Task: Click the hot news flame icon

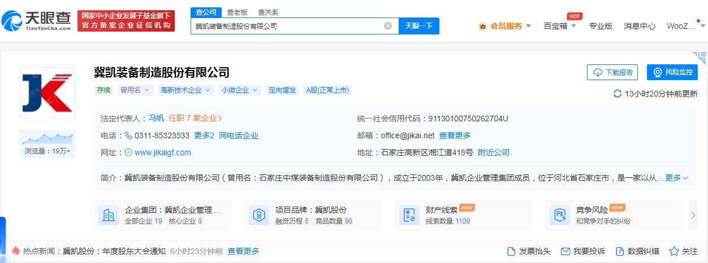Action: tap(16, 251)
